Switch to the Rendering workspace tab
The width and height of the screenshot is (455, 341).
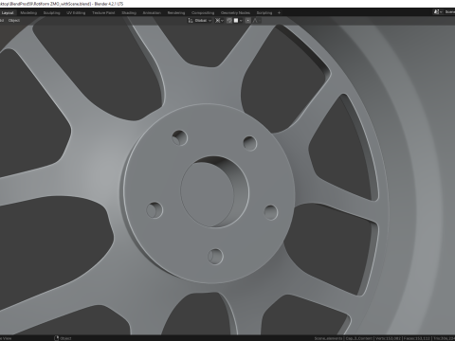[x=176, y=13]
